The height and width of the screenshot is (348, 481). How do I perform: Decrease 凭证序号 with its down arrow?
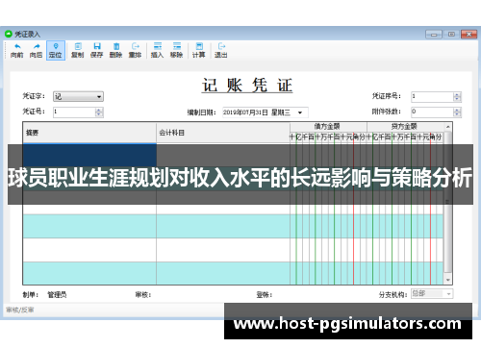click(x=457, y=99)
